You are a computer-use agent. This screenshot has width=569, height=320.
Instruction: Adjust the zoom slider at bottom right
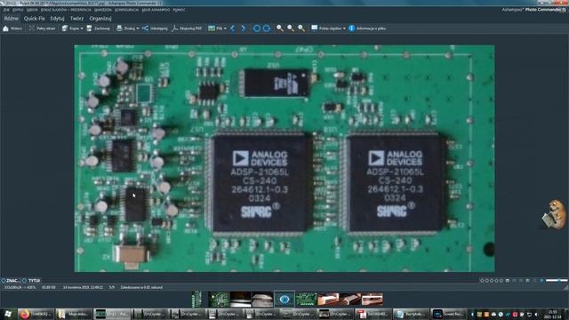pos(557,281)
